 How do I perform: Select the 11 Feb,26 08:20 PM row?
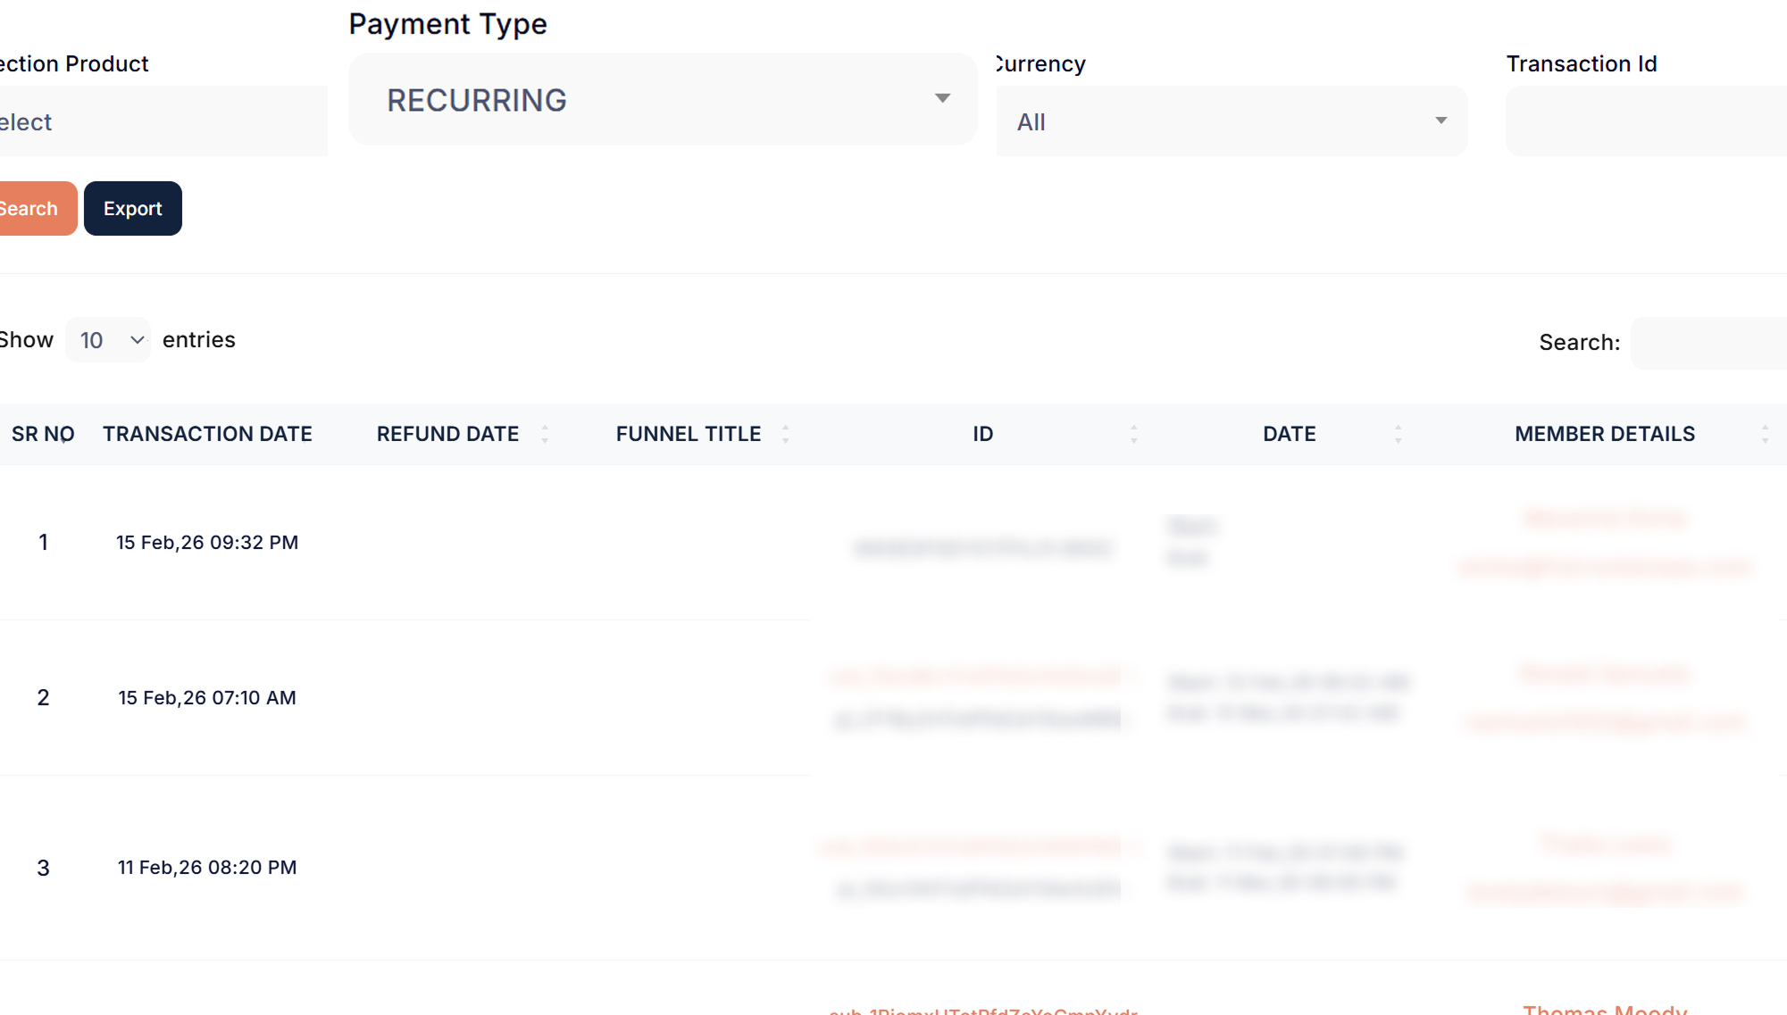point(207,868)
